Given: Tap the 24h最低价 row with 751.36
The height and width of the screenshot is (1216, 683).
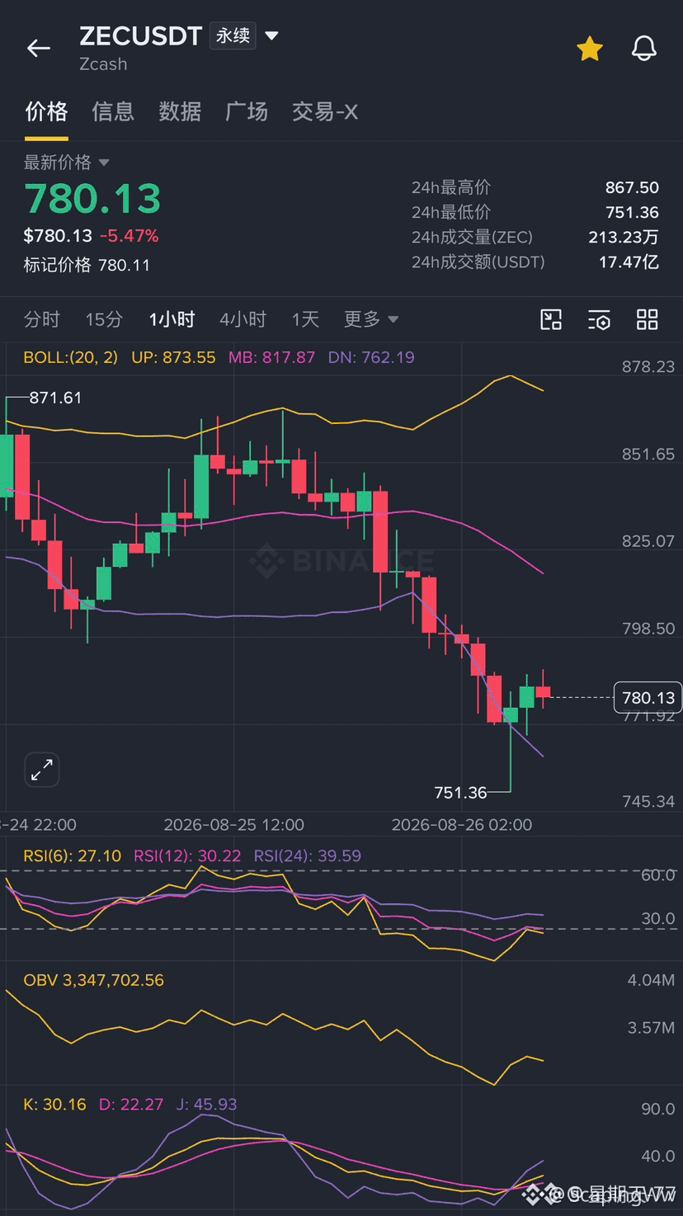Looking at the screenshot, I should pos(535,212).
